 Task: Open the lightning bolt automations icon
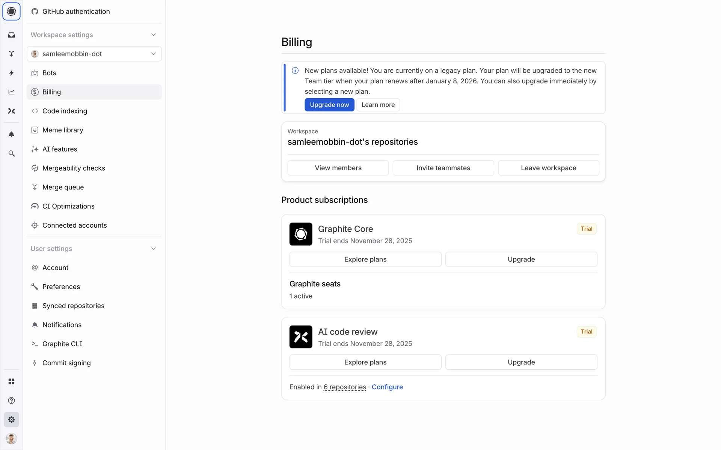[x=11, y=73]
